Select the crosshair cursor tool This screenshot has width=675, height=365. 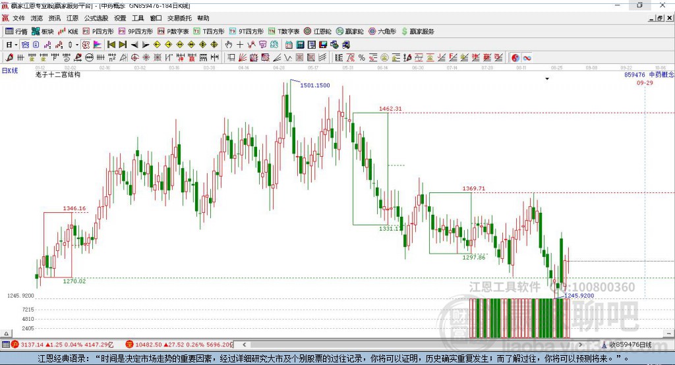point(240,45)
